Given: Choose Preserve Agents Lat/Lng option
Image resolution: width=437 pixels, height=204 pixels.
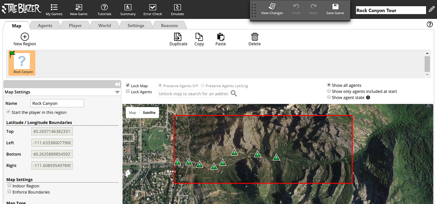Looking at the screenshot, I should (203, 86).
